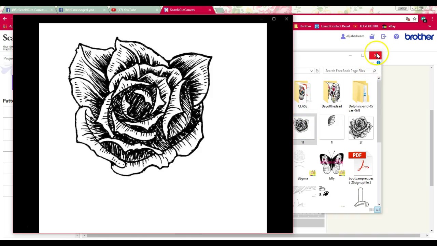This screenshot has height=246, width=437.
Task: Click the search magnifier in the file dialog
Action: (x=374, y=71)
